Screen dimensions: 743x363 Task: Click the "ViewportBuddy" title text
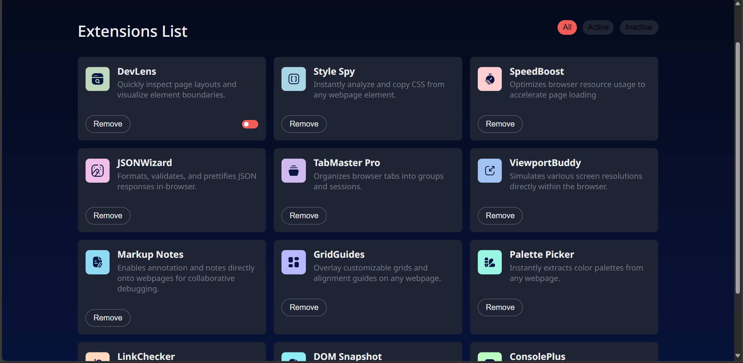tap(545, 163)
